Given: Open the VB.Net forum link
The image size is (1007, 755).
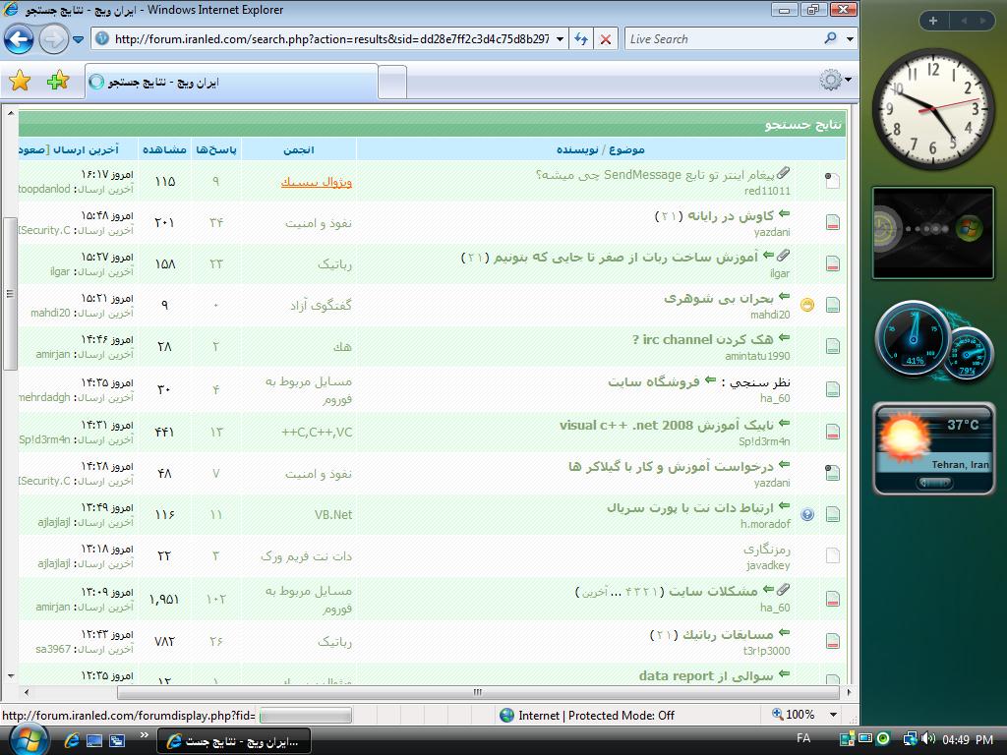Looking at the screenshot, I should (332, 514).
